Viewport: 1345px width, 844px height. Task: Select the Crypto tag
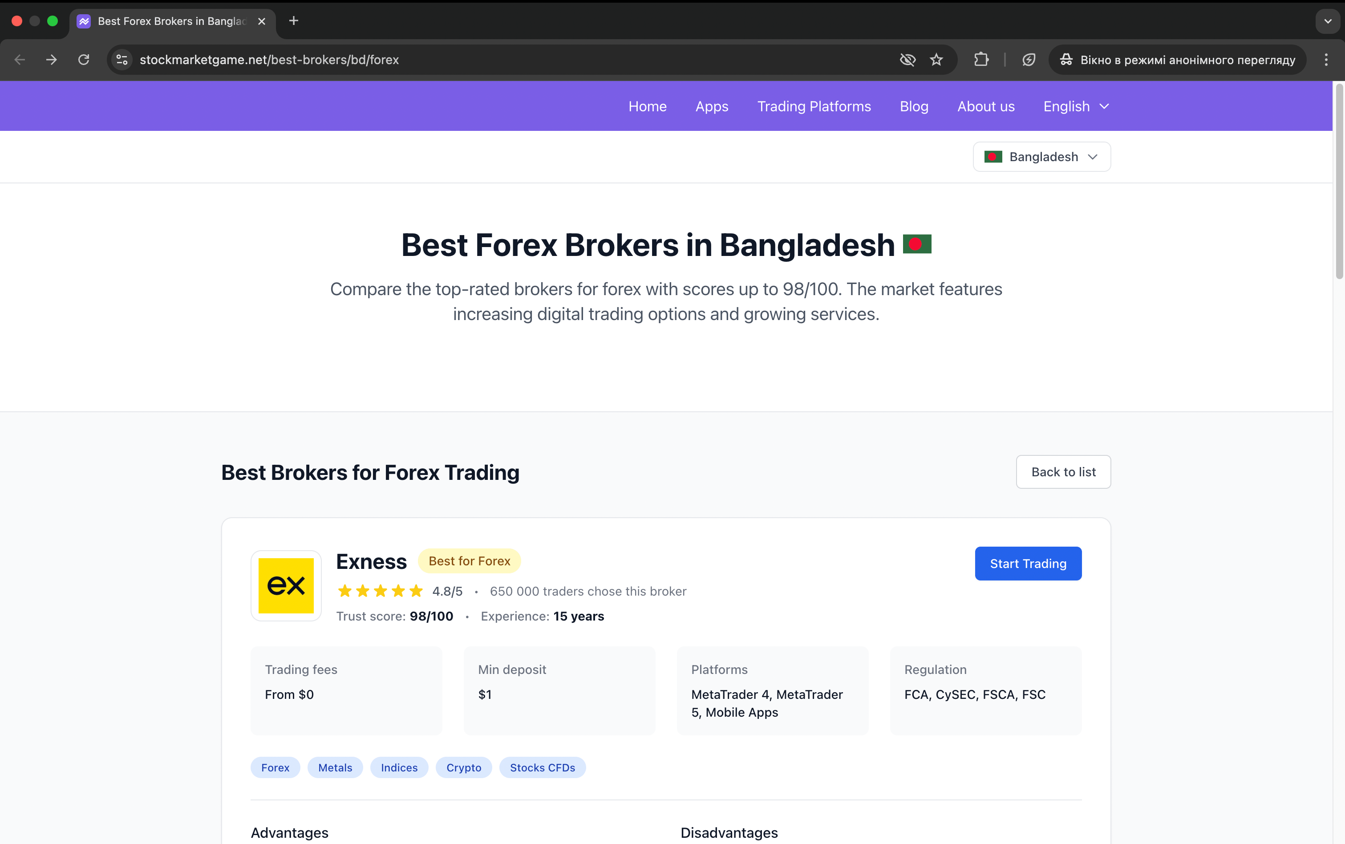pos(464,767)
